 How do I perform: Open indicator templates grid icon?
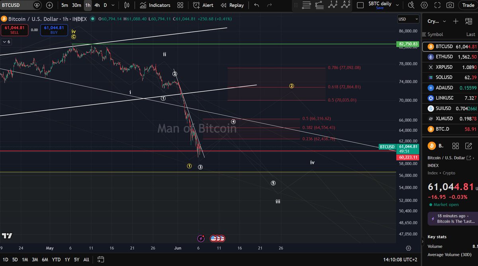180,5
